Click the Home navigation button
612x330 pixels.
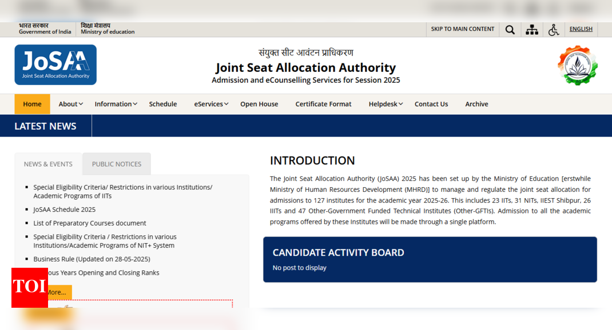point(32,104)
